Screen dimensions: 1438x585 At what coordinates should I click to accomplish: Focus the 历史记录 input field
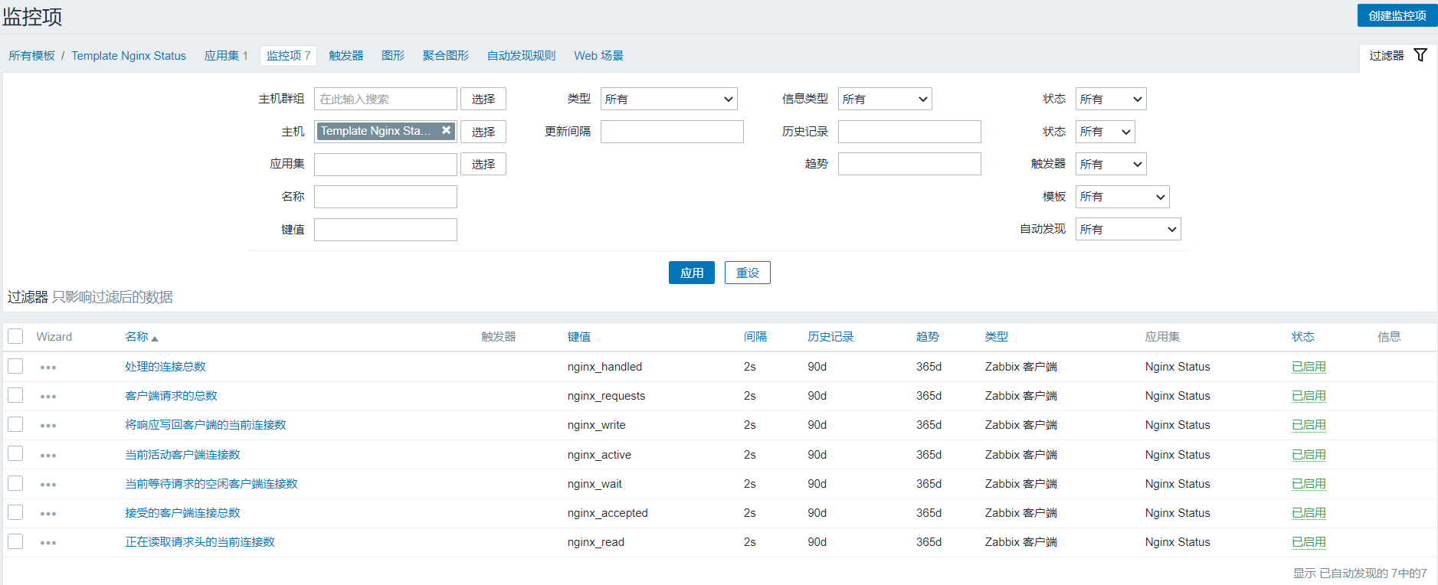909,132
